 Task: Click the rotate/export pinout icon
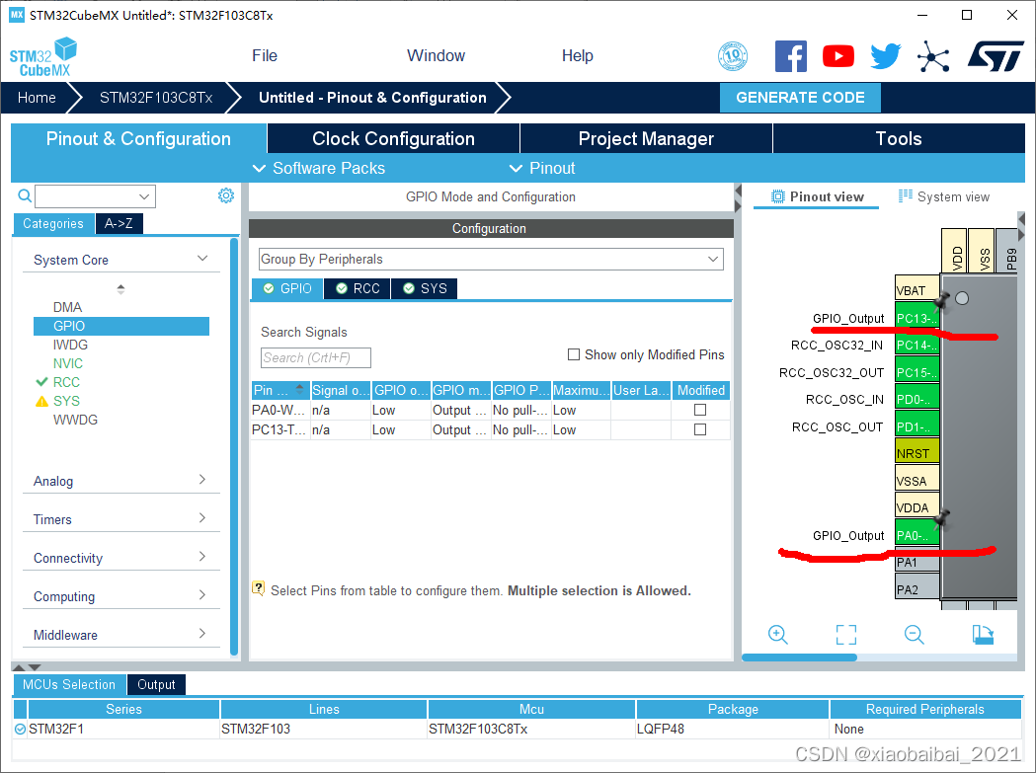click(983, 634)
